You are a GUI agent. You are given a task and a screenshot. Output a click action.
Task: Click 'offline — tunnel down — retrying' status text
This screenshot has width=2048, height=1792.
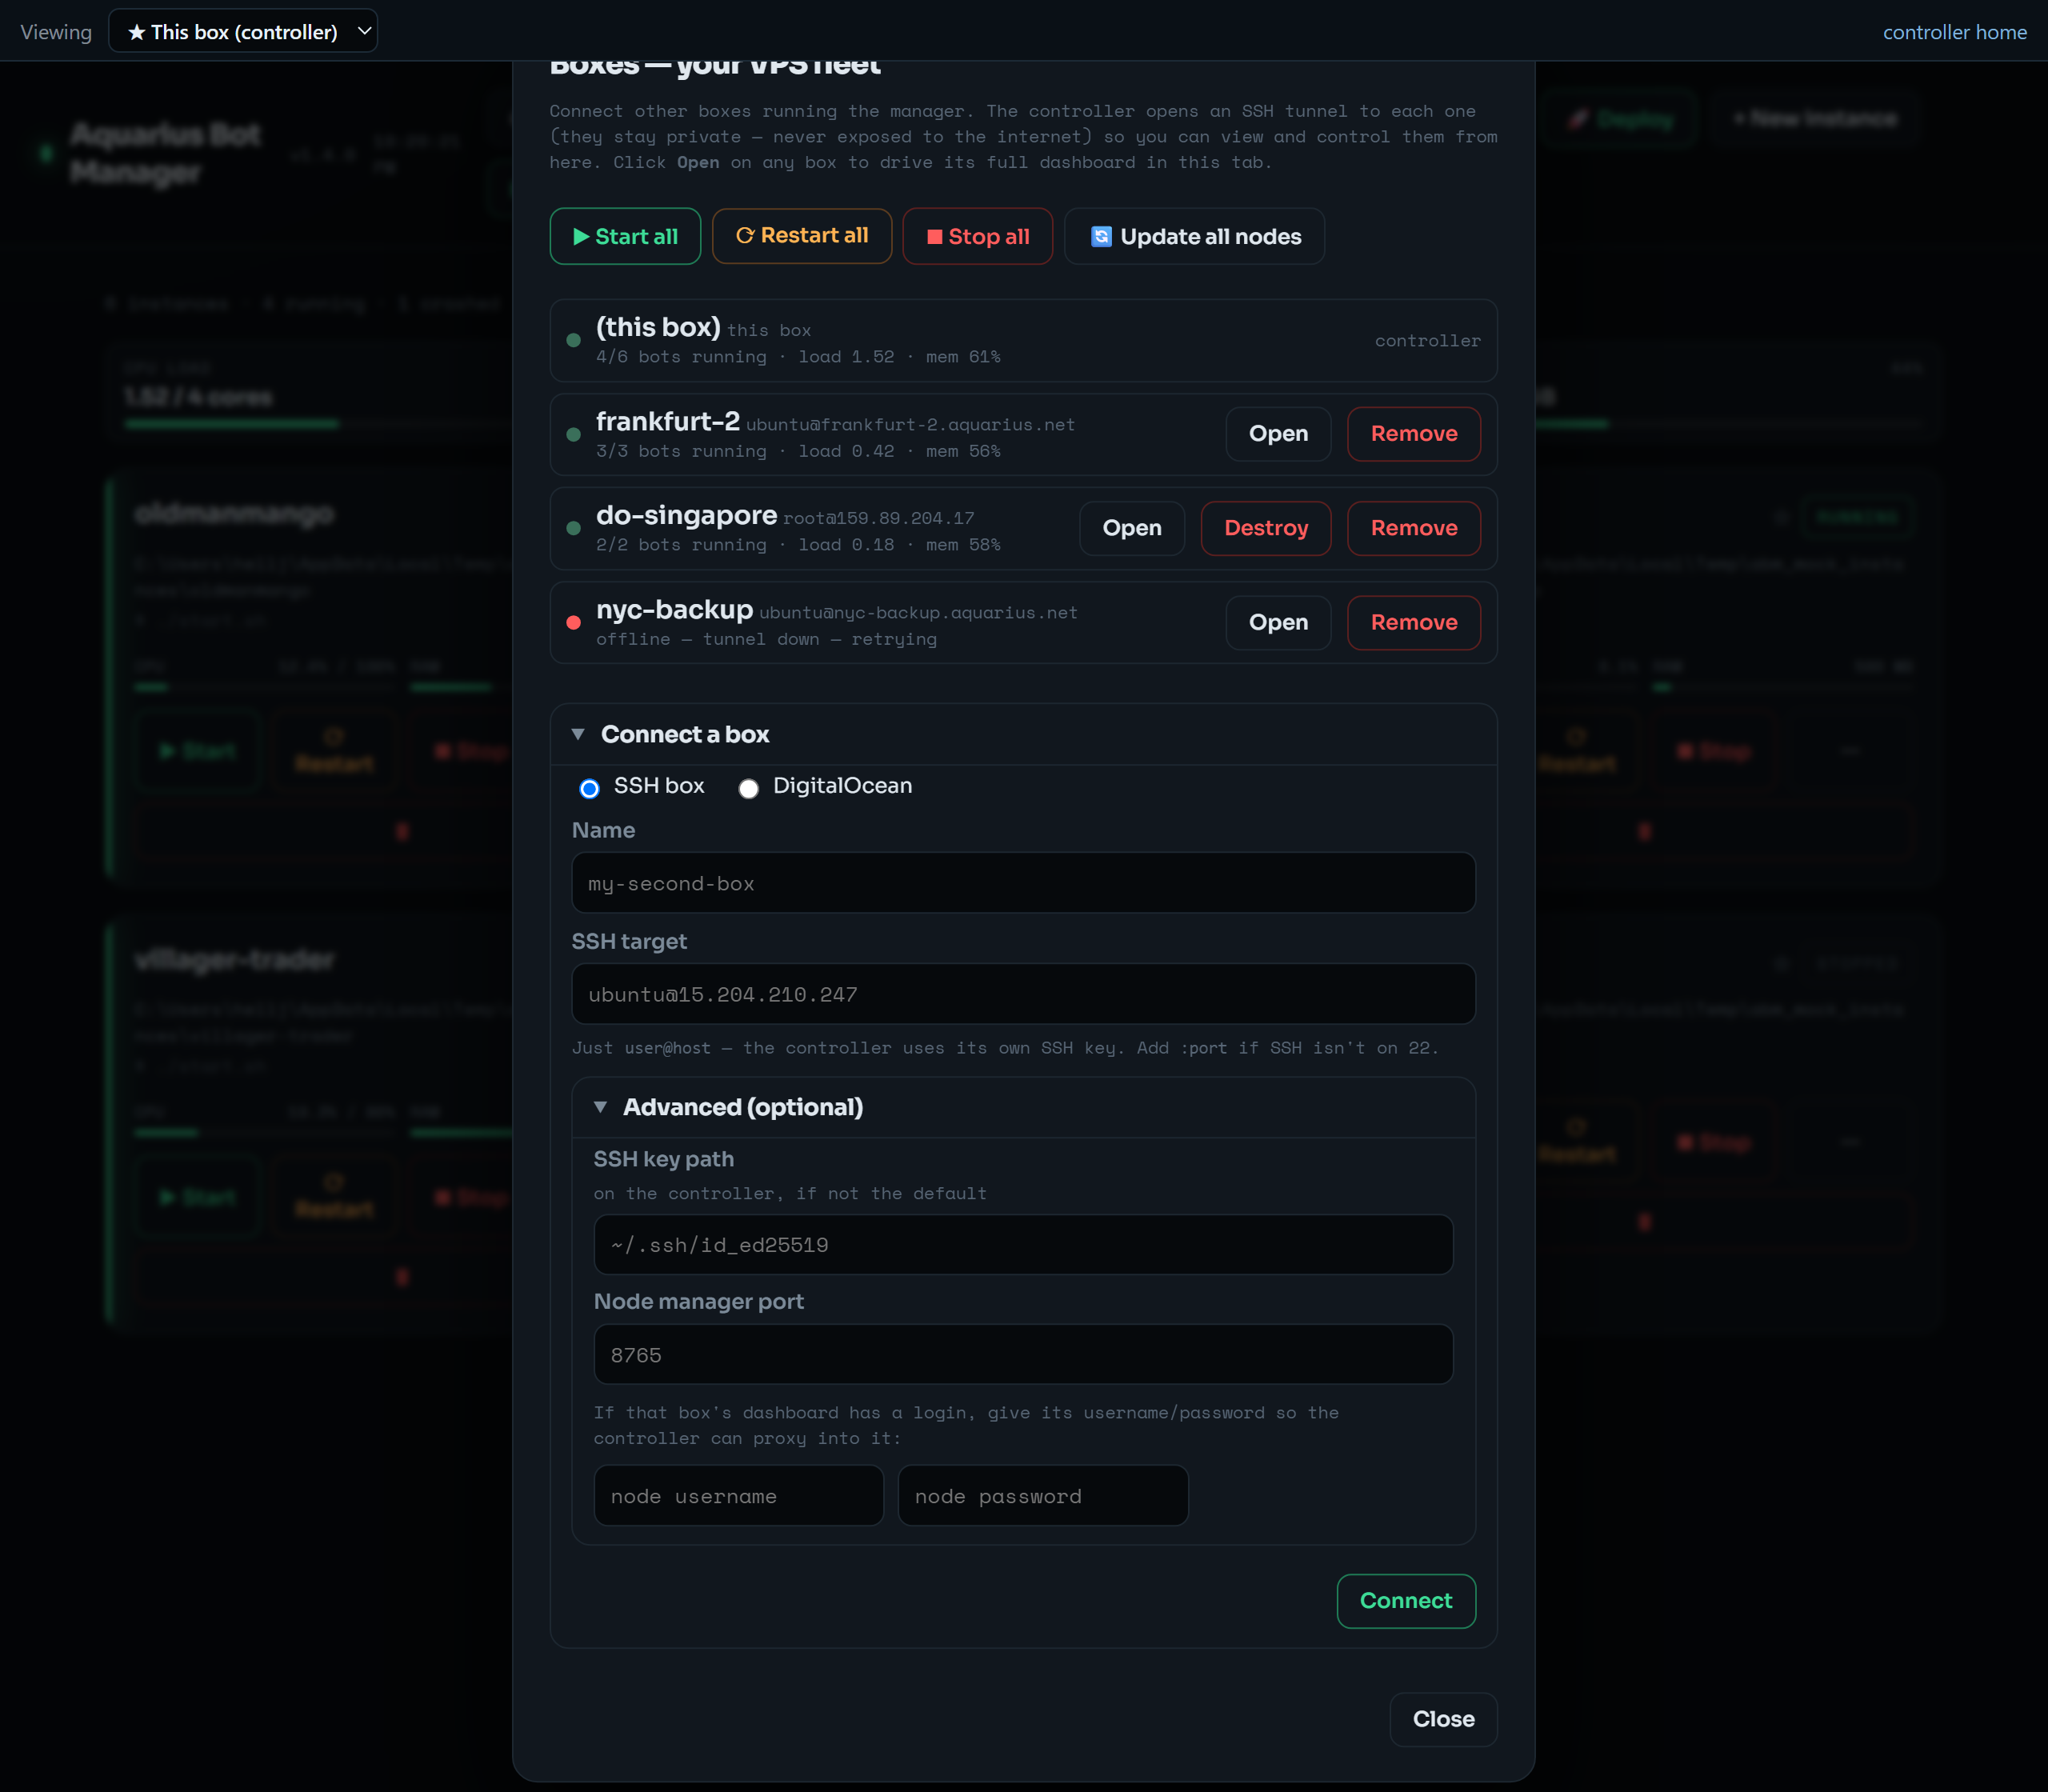click(x=766, y=639)
